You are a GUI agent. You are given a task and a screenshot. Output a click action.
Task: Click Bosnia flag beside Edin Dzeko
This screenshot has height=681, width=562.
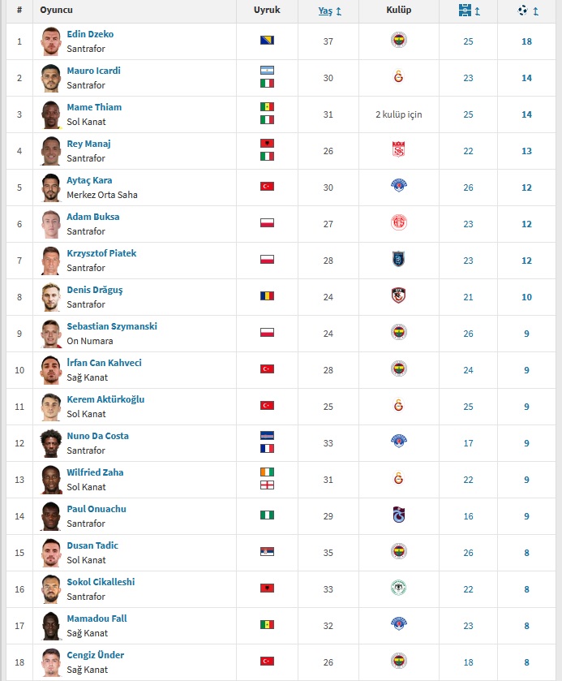pos(267,41)
